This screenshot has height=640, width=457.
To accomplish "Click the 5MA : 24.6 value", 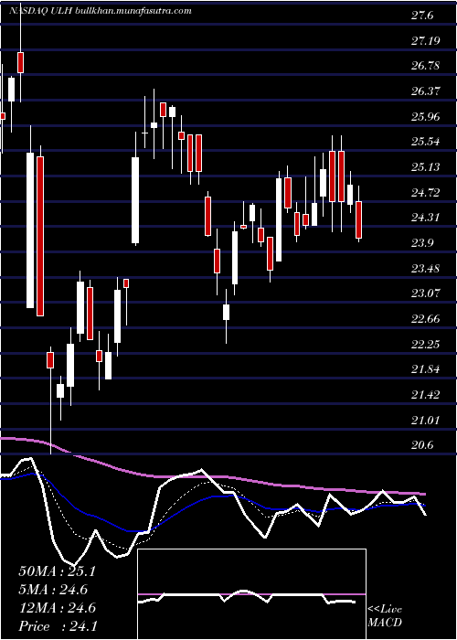I will (53, 590).
